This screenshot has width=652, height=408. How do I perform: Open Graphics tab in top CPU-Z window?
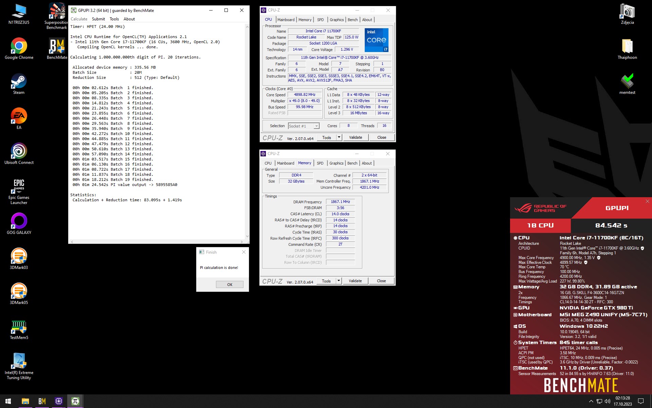click(x=337, y=20)
